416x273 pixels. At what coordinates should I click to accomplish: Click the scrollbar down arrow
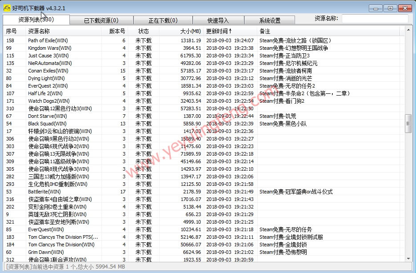tap(408, 258)
